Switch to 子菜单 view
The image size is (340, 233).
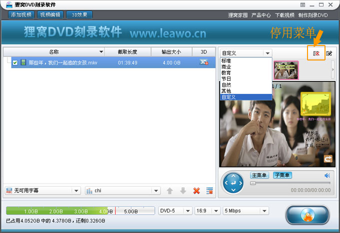click(282, 175)
